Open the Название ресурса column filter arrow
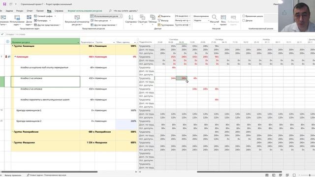Viewport: 315px width, 177px height. (x=78, y=42)
